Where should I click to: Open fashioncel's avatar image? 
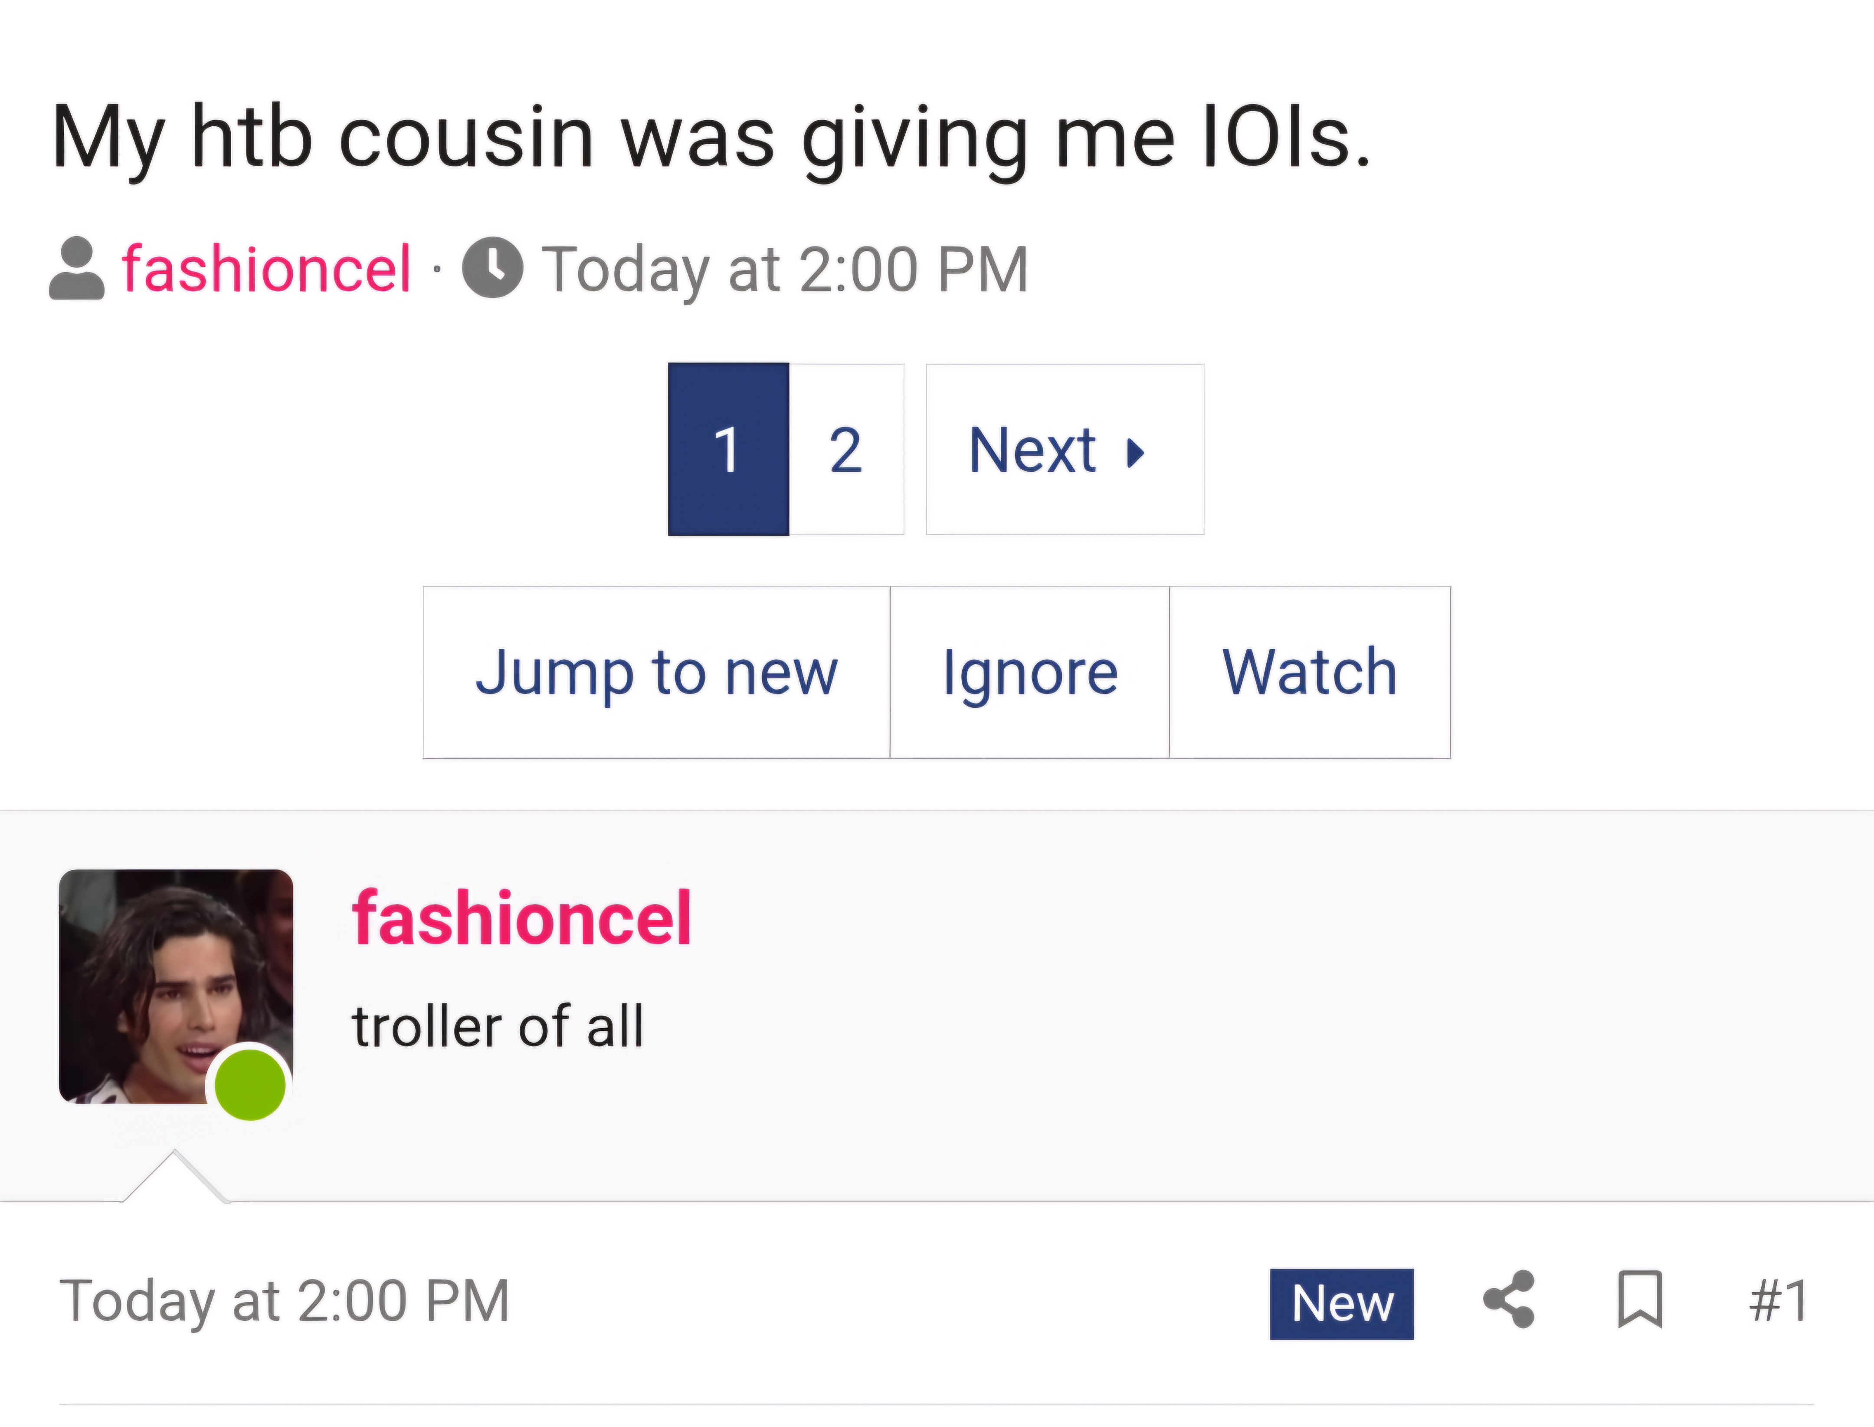(x=176, y=986)
